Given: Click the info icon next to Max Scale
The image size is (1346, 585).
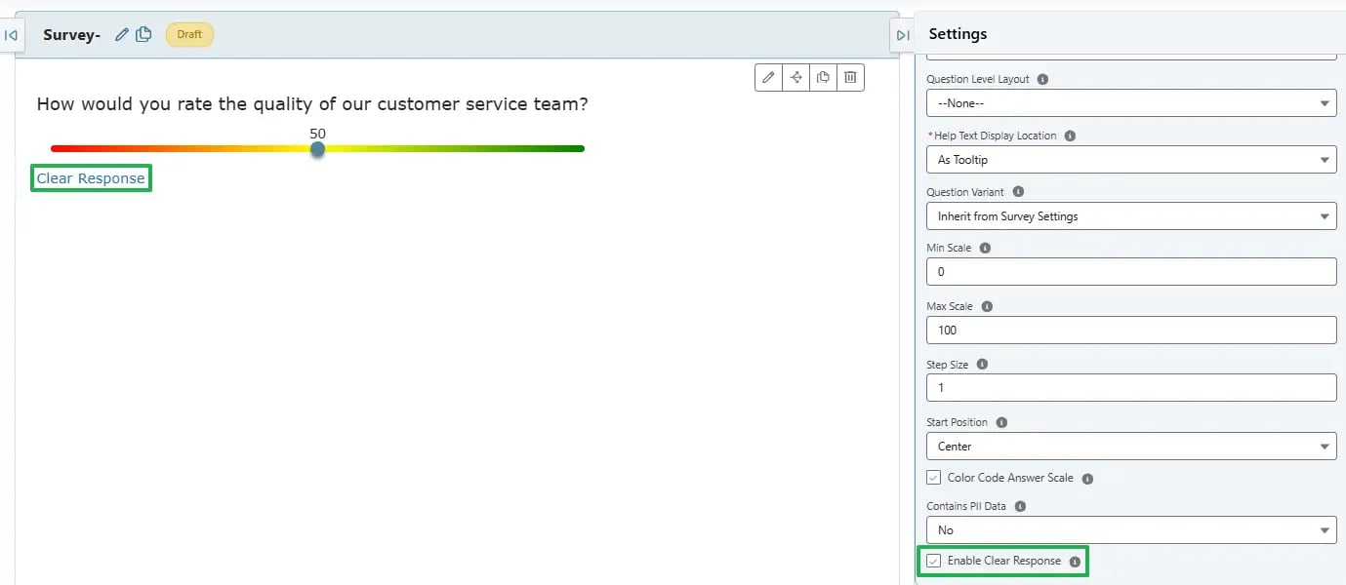Looking at the screenshot, I should (987, 306).
